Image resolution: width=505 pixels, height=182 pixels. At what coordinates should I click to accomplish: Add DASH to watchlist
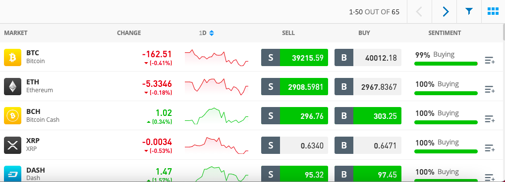point(490,177)
